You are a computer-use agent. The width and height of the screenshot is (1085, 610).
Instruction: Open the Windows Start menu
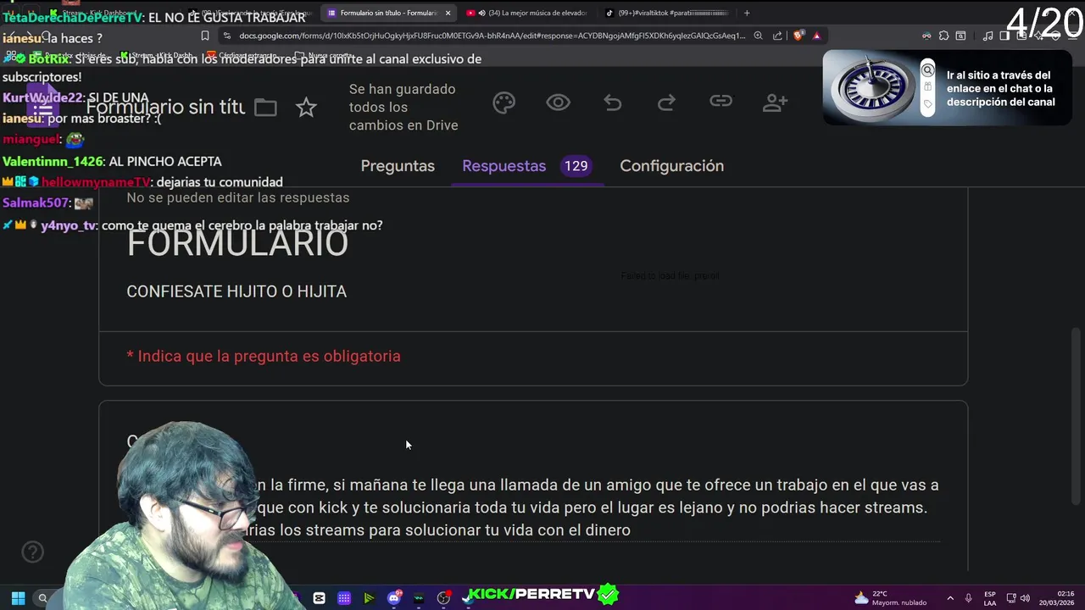(x=18, y=598)
